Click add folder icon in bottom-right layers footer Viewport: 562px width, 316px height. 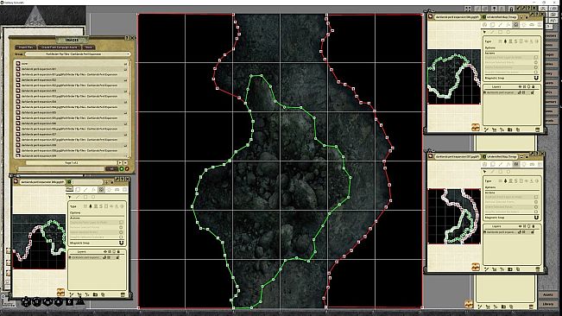(x=510, y=269)
